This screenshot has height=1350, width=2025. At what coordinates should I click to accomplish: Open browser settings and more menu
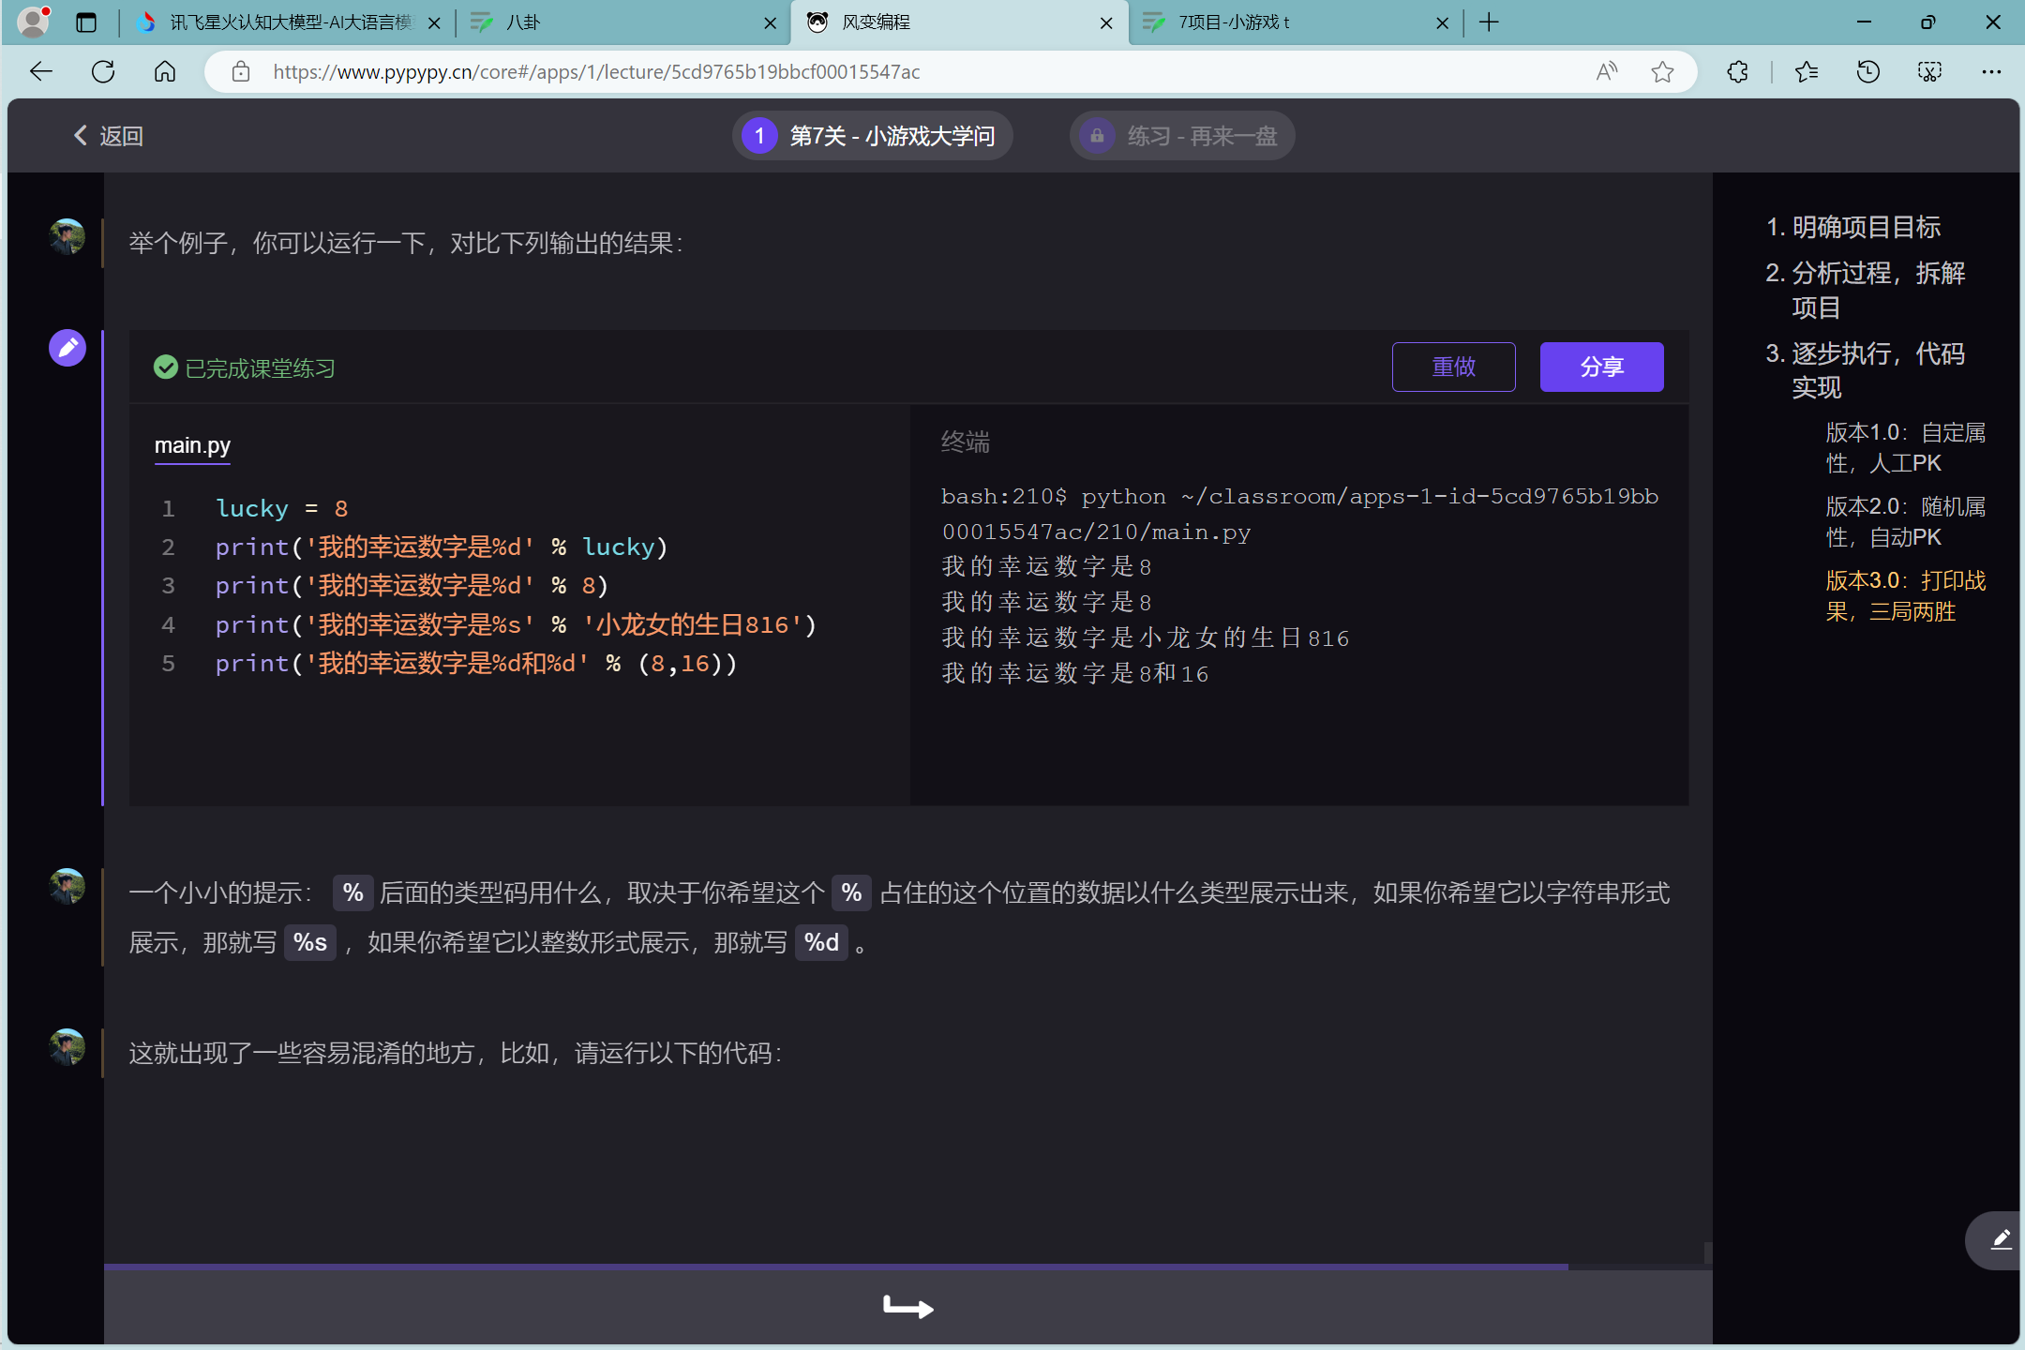click(1991, 71)
